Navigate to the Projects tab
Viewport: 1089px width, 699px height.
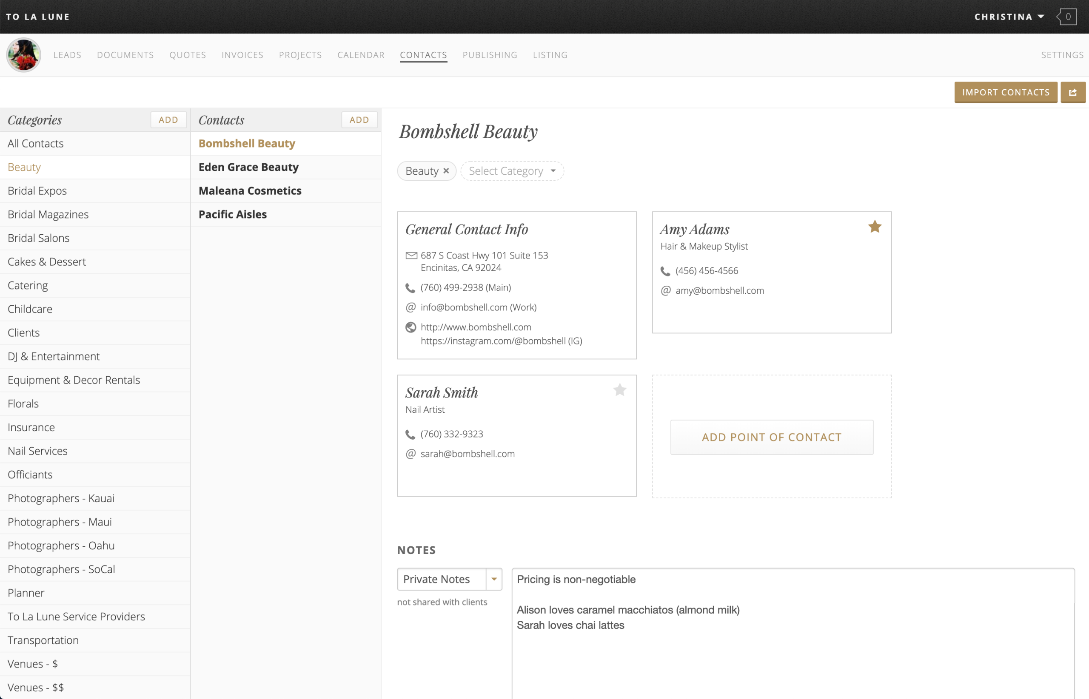[300, 55]
